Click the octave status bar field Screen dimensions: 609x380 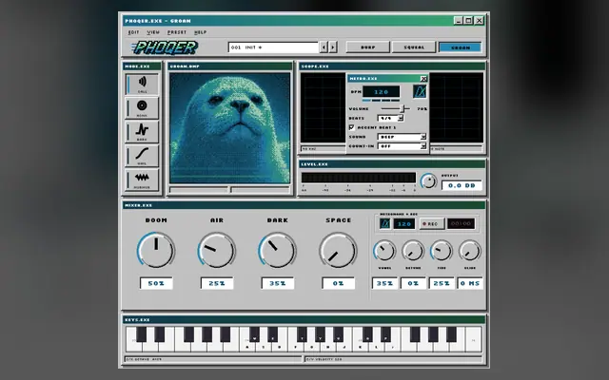[x=213, y=359]
